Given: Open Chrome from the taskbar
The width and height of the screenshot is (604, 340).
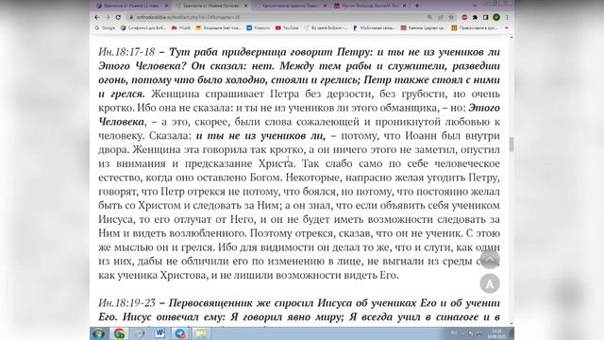Looking at the screenshot, I should (119, 333).
